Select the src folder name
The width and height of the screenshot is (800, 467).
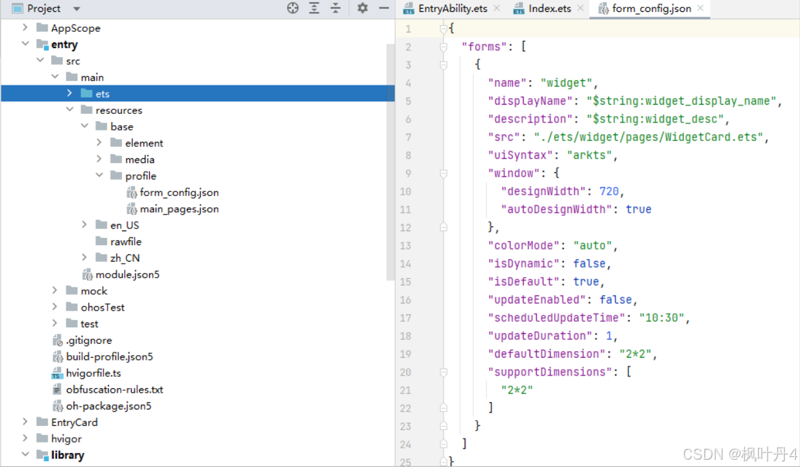click(73, 62)
